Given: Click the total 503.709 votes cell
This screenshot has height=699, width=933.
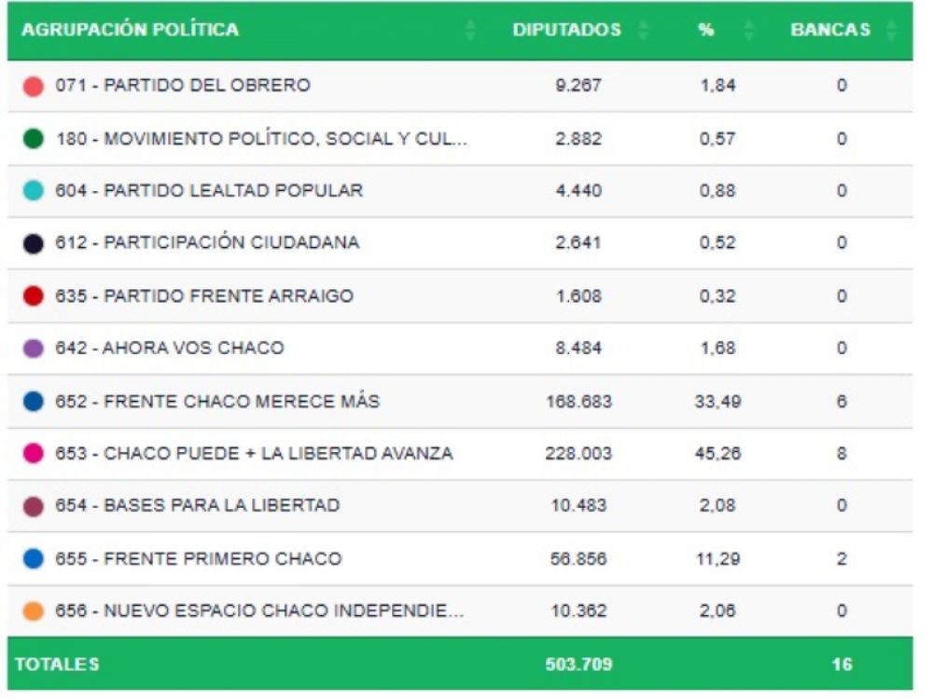Looking at the screenshot, I should coord(578,665).
